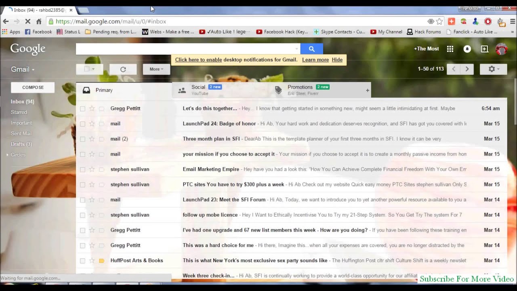Click the Share plus-box icon

(x=484, y=49)
